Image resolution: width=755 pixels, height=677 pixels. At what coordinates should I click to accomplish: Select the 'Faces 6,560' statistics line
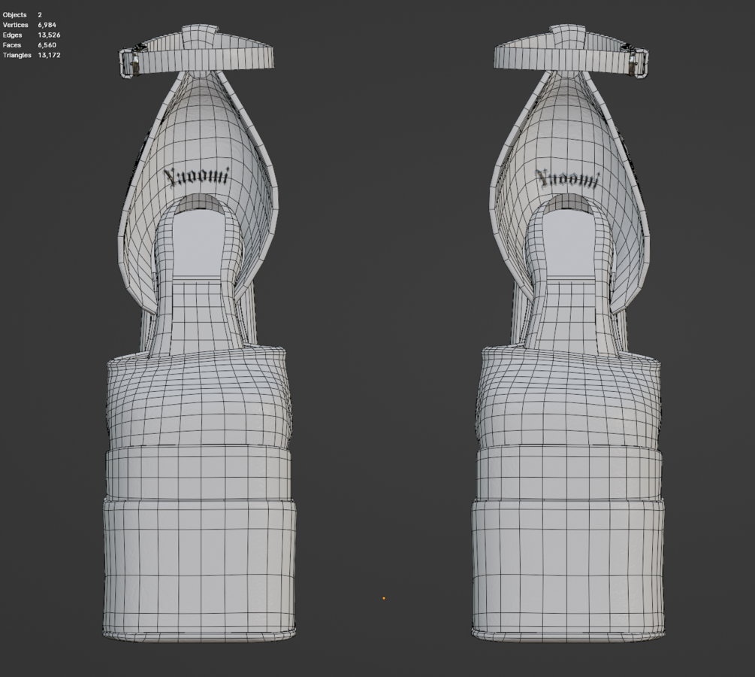[29, 45]
